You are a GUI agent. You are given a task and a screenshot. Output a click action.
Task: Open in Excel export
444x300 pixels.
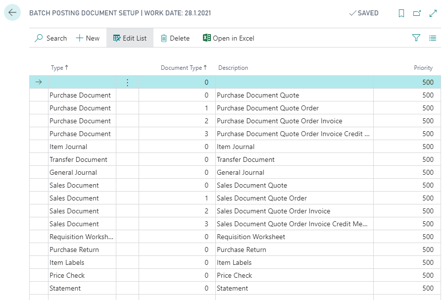pyautogui.click(x=228, y=38)
